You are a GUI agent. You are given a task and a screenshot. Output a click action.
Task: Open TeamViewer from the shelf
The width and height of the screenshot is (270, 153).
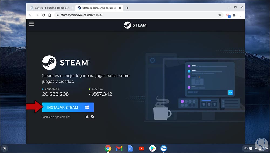164,148
